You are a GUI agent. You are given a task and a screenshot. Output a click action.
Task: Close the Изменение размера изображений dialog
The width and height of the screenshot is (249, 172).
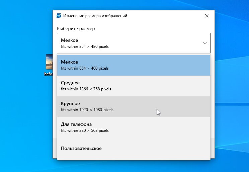click(x=207, y=16)
